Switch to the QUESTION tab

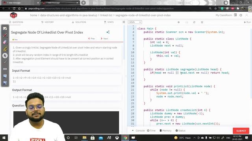[x=16, y=22]
